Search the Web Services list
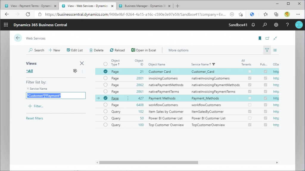The height and width of the screenshot is (171, 305). click(x=36, y=50)
